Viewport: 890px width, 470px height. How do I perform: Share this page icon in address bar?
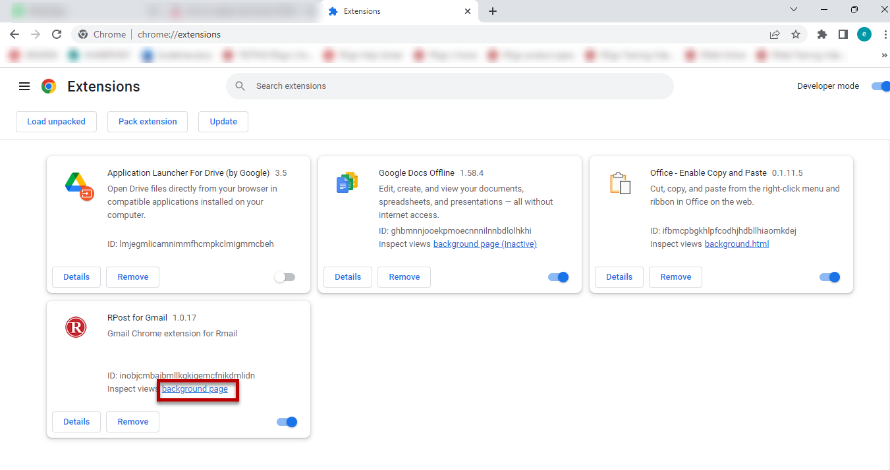(775, 34)
